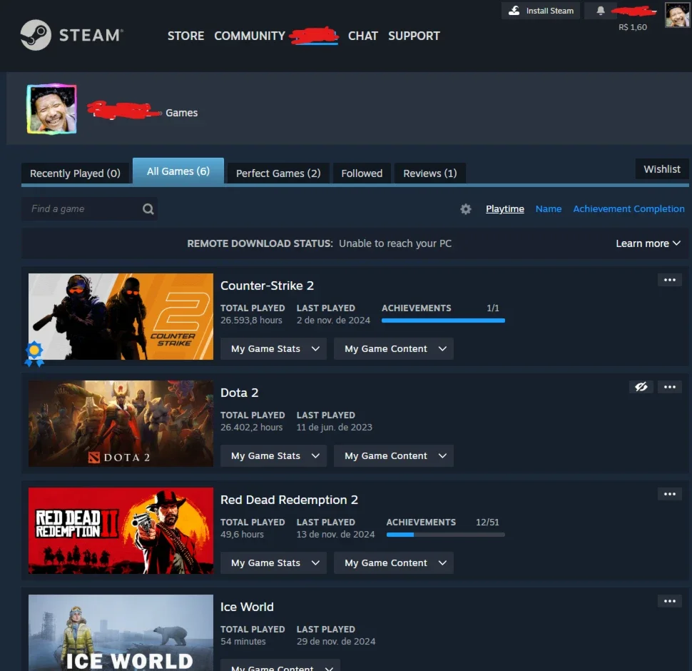Viewport: 692px width, 671px height.
Task: Open the Ice World cover image
Action: tap(121, 632)
